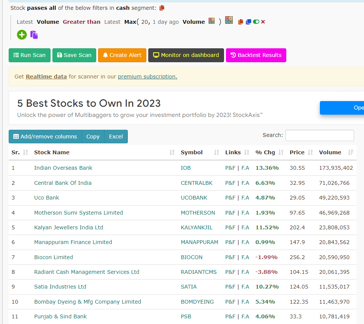Sort by Volume column arrows

(x=350, y=152)
